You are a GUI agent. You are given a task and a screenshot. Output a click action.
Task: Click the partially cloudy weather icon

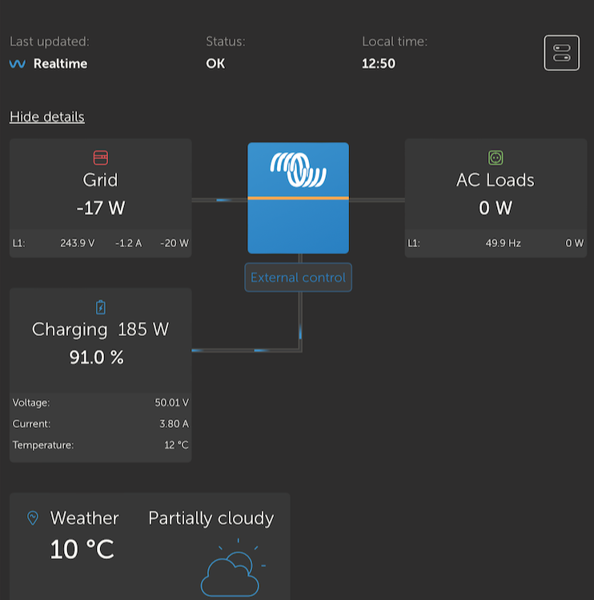pos(233,568)
